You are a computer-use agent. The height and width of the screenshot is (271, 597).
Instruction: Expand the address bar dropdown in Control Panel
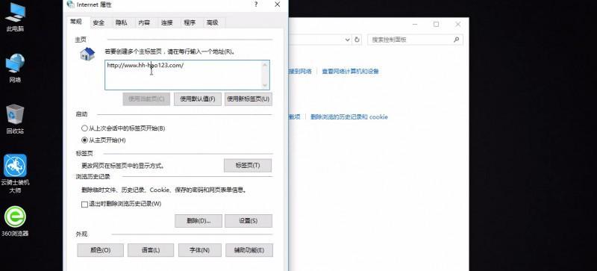pos(347,40)
